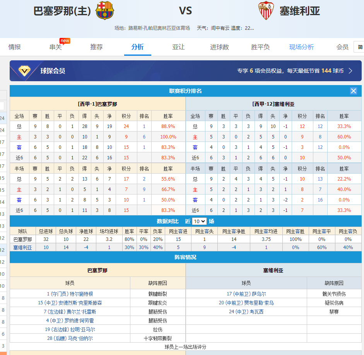The width and height of the screenshot is (364, 355).
Task: Click Sevilla player 萨乌尔 link
Action: (246, 294)
